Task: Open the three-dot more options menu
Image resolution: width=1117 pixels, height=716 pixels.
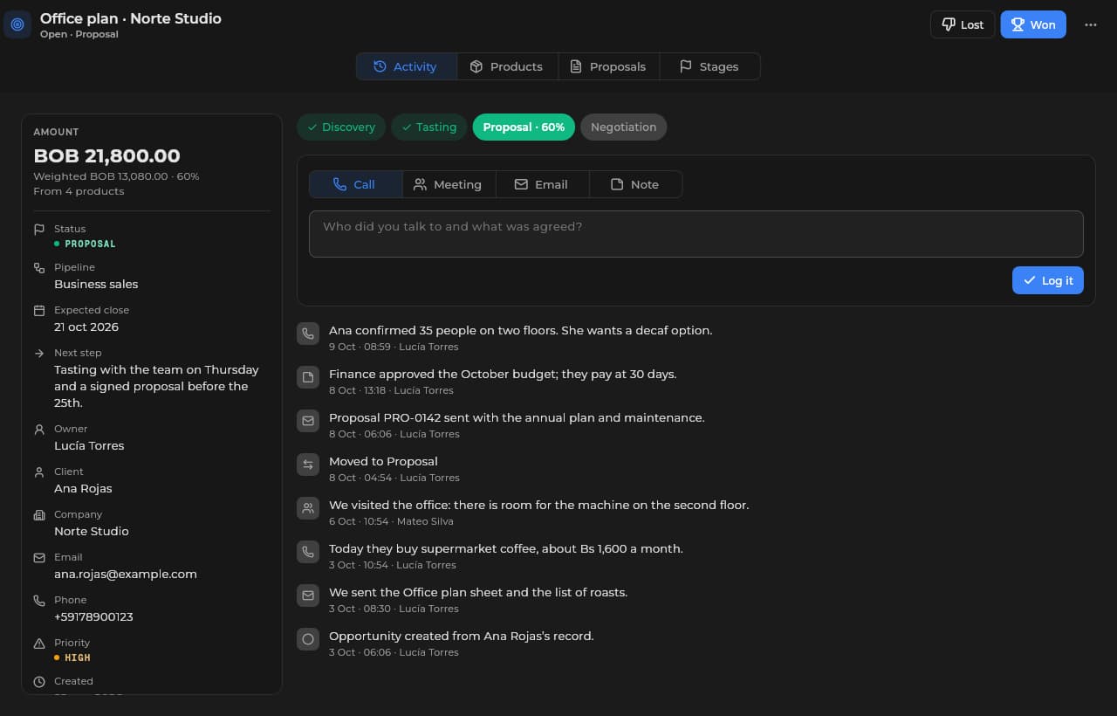Action: (1091, 24)
